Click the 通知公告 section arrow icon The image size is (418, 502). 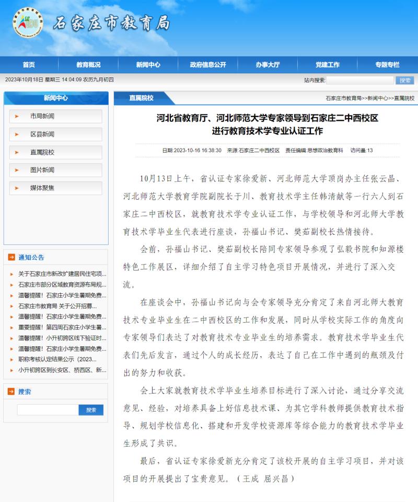point(11,257)
